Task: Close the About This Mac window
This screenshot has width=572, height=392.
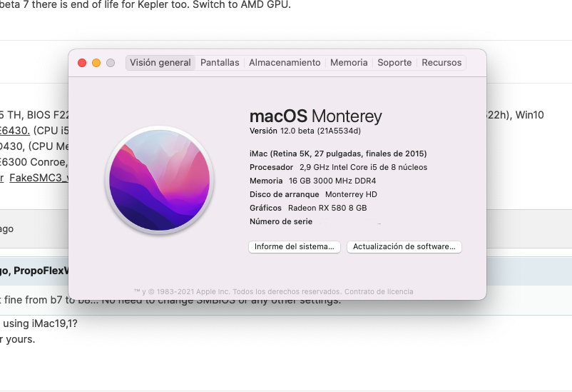Action: (82, 63)
